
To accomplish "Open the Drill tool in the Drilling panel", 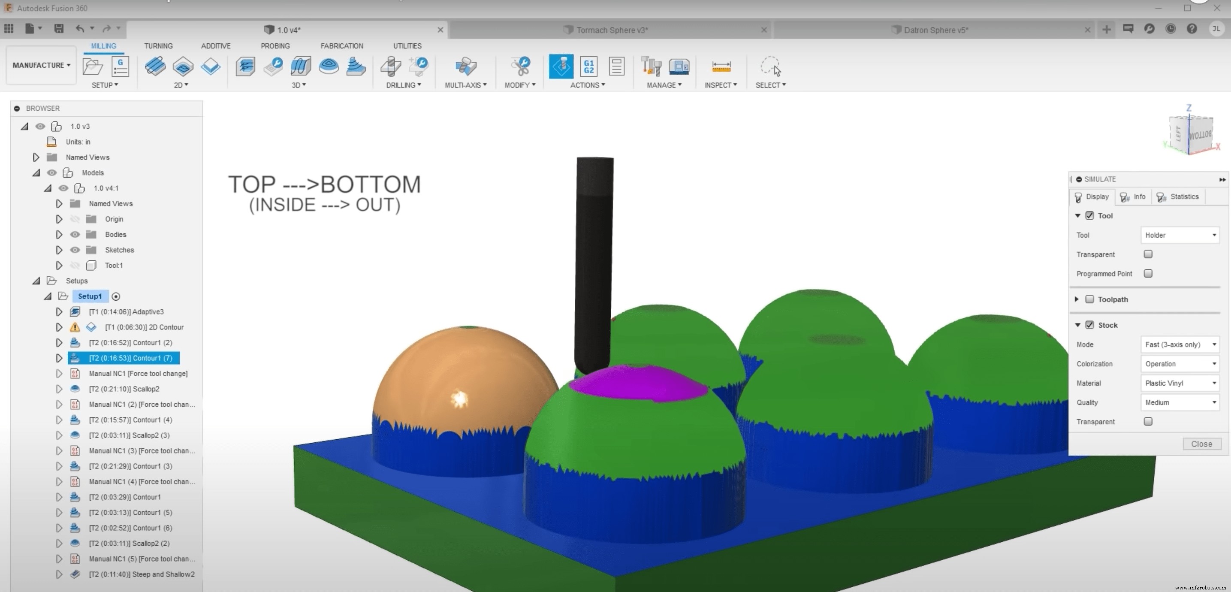I will click(x=390, y=67).
